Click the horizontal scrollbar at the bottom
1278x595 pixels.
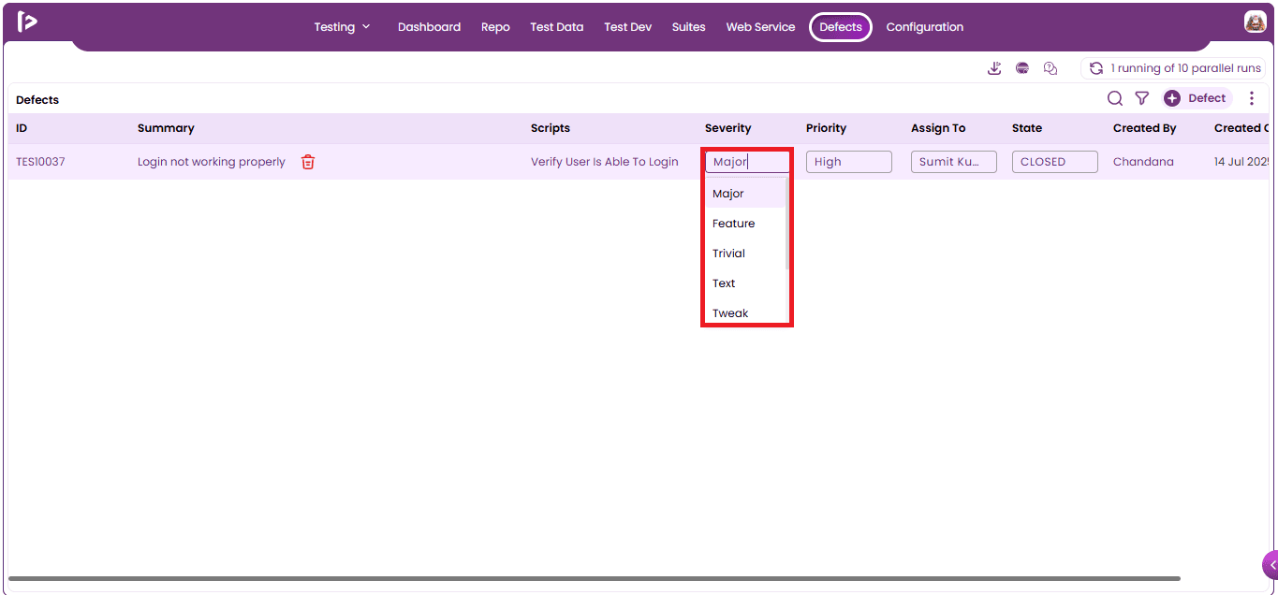click(x=595, y=579)
